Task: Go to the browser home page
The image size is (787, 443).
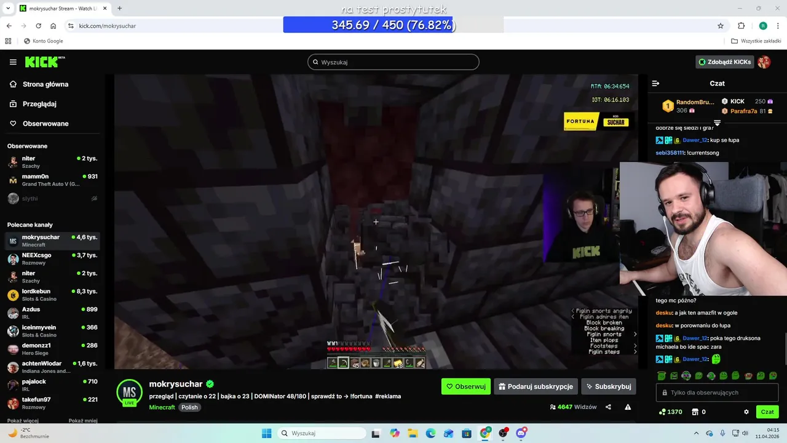Action: 53,26
